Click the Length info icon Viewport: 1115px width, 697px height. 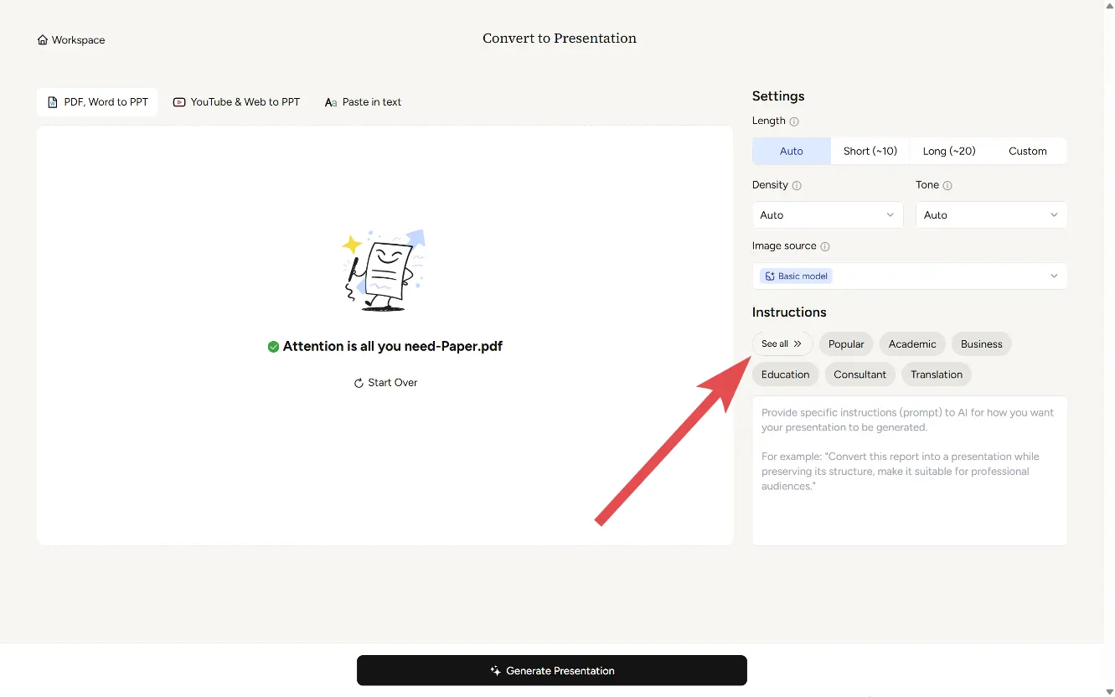[x=794, y=121]
